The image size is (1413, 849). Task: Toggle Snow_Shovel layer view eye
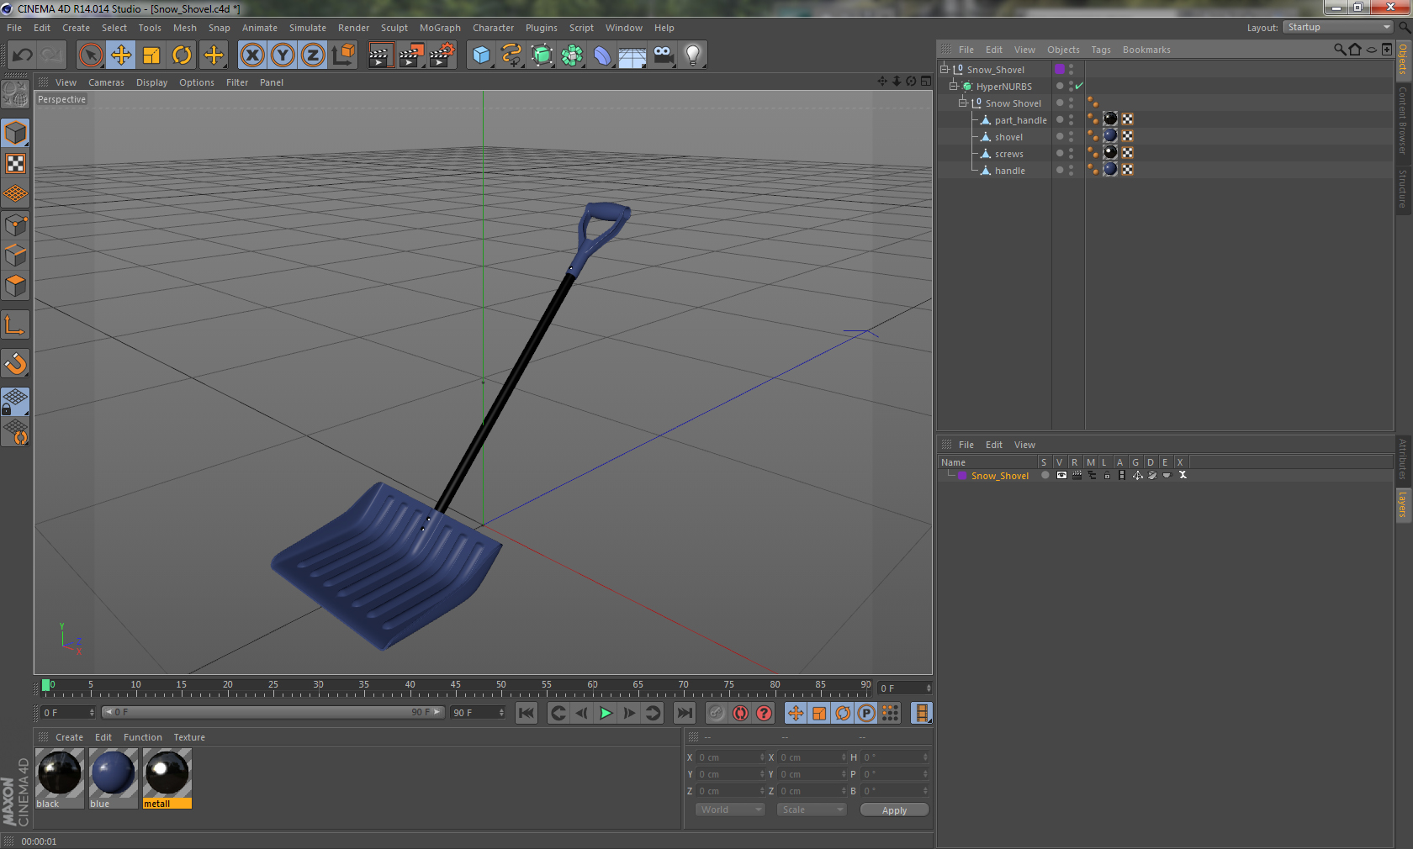click(x=1061, y=476)
